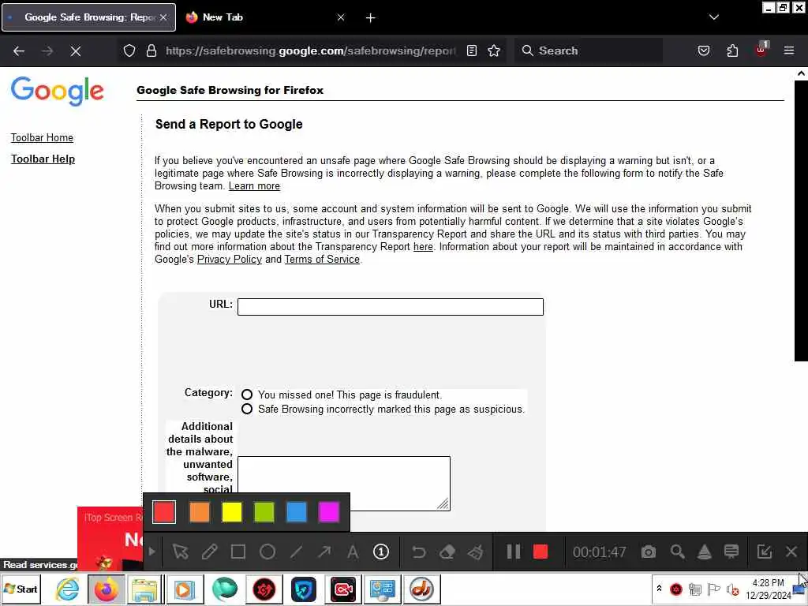
Task: Pick the magenta annotation color
Action: click(x=329, y=512)
